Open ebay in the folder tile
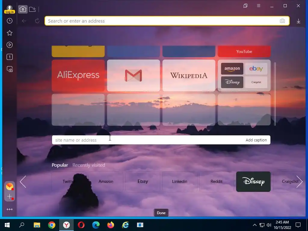308x231 pixels. 256,69
